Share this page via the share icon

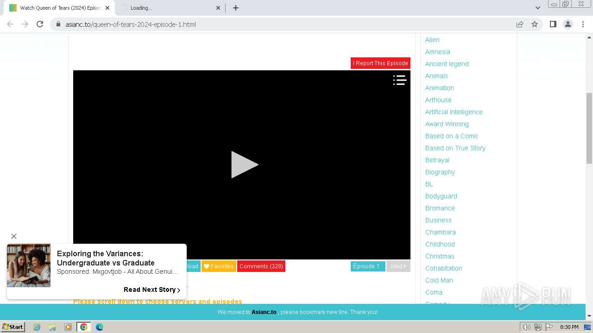pos(520,24)
